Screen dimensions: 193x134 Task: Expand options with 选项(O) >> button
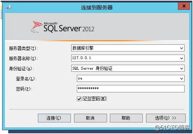pos(166,118)
